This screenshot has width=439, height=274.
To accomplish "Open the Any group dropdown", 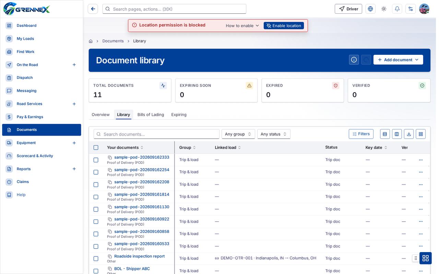I will pyautogui.click(x=238, y=134).
